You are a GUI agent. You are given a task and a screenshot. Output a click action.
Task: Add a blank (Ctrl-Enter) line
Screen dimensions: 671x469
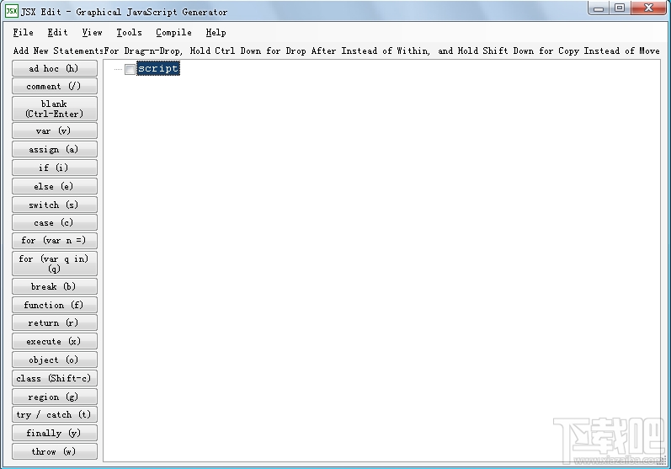coord(55,109)
